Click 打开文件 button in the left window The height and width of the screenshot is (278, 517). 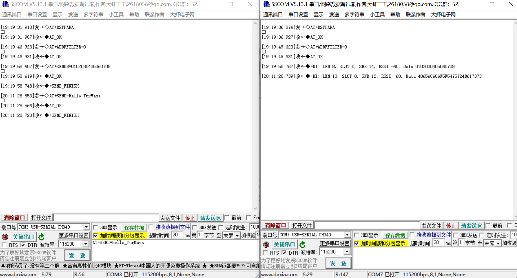(41, 218)
